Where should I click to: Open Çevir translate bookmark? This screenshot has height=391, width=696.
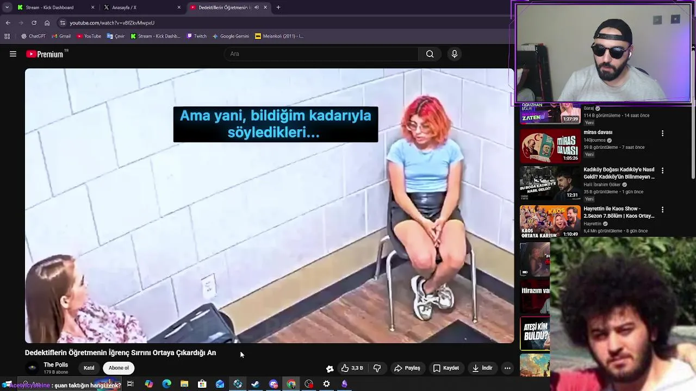tap(116, 36)
